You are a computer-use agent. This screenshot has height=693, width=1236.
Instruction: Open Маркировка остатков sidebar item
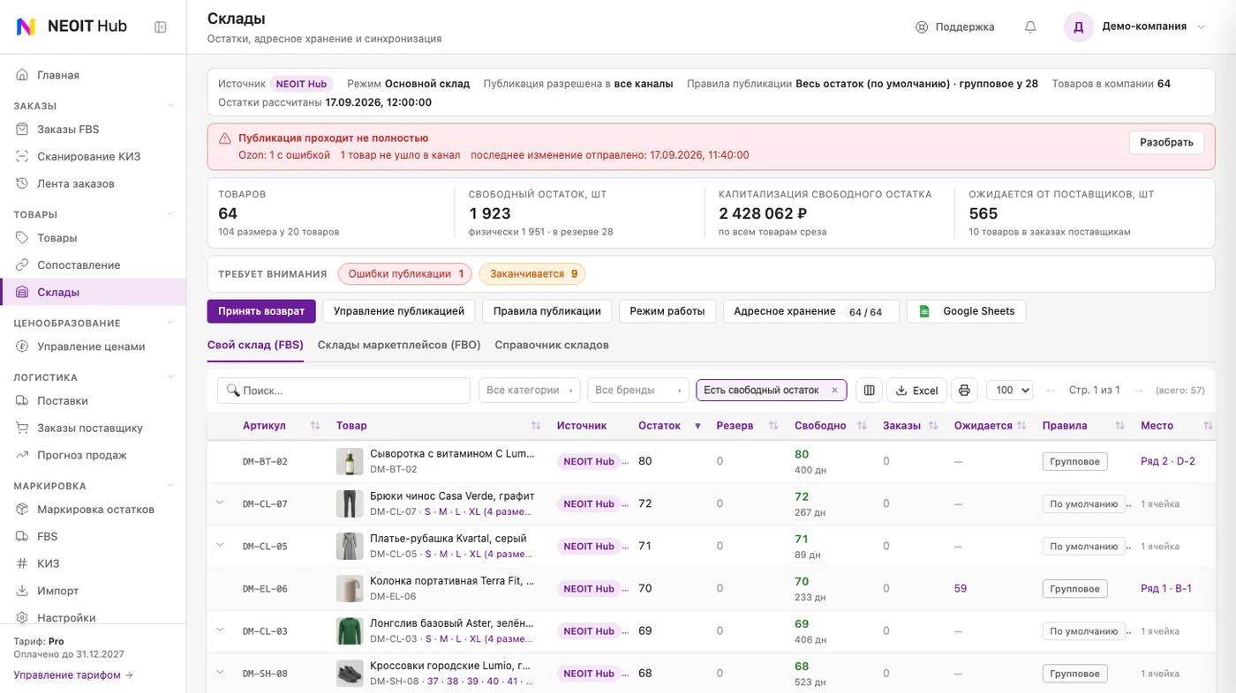(93, 509)
